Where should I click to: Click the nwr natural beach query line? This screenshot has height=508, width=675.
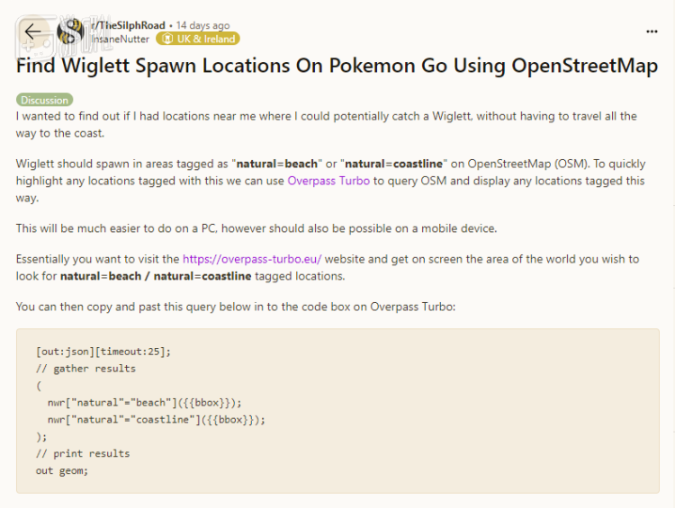tap(145, 403)
